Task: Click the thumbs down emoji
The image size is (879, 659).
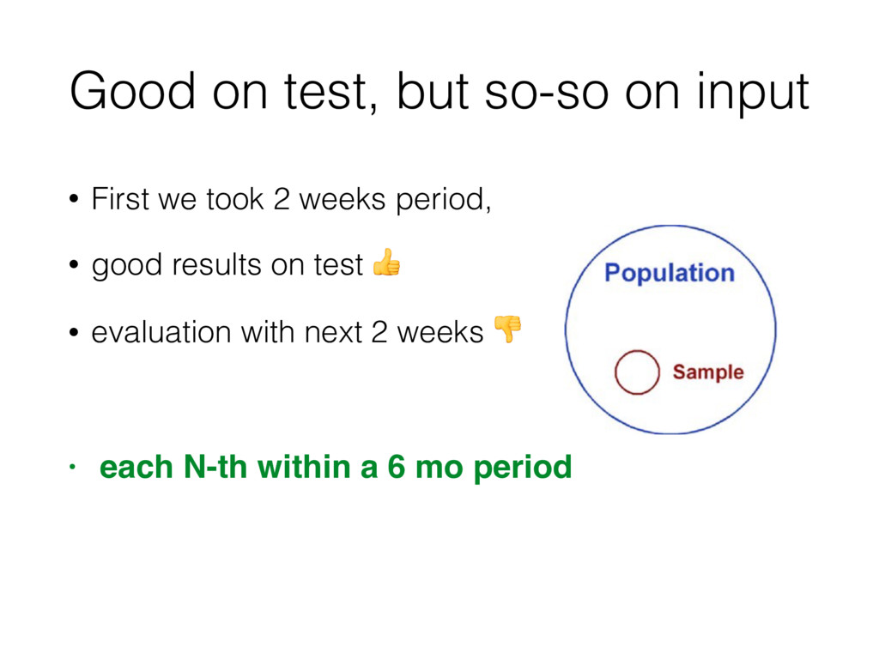Action: pos(507,329)
